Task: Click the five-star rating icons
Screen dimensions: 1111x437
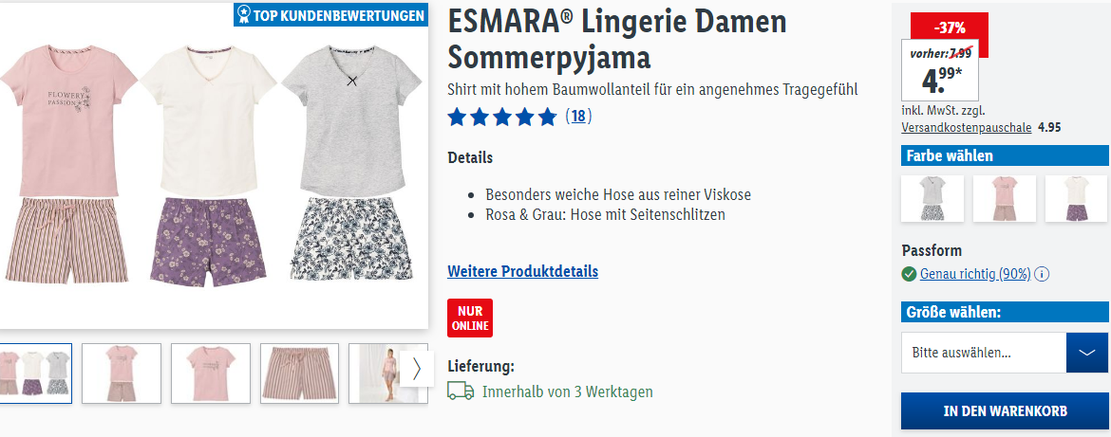Action: (x=502, y=117)
